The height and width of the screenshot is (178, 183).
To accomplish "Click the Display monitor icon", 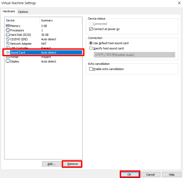I will [8, 61].
